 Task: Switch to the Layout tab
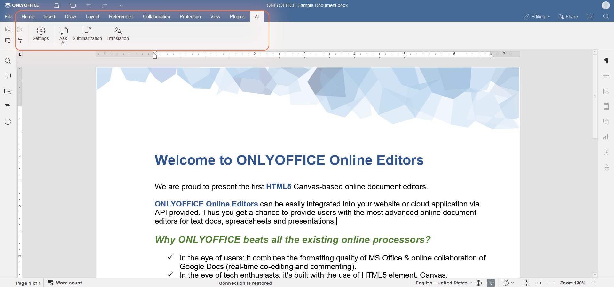click(x=92, y=17)
